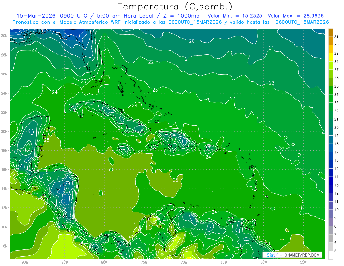Click 'Valor Min. = 15.2325' in header
344x266 pixels.
click(235, 16)
